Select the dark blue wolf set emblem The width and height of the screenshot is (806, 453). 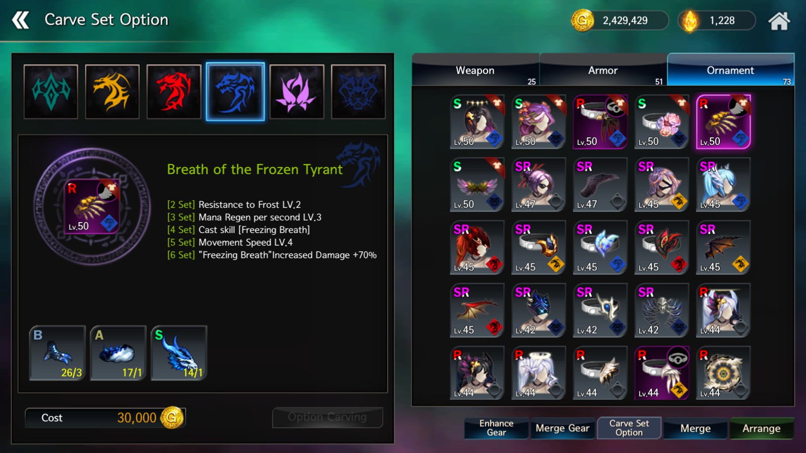coord(358,92)
